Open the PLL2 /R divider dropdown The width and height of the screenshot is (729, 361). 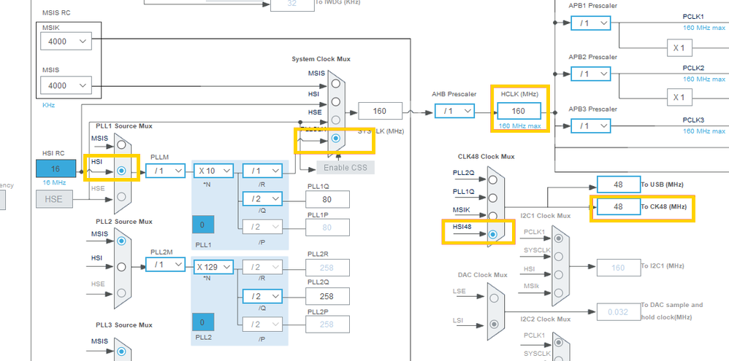pos(262,267)
